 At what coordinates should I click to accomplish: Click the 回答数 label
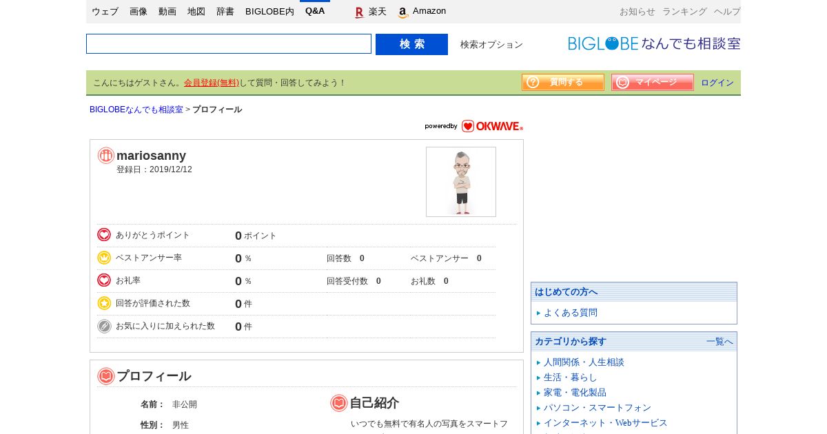click(339, 258)
